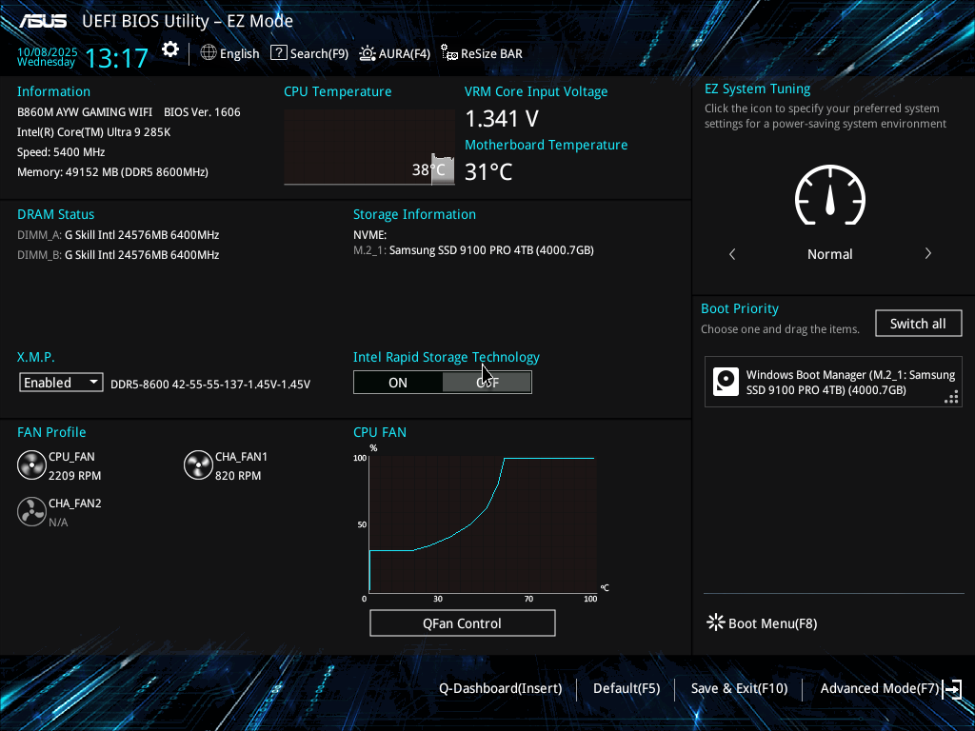Select the Windows Boot Manager disk icon
The height and width of the screenshot is (731, 975).
coord(726,383)
